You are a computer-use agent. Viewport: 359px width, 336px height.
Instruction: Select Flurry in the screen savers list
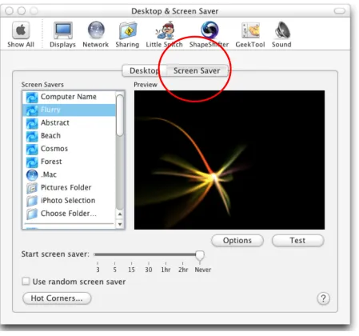click(69, 110)
